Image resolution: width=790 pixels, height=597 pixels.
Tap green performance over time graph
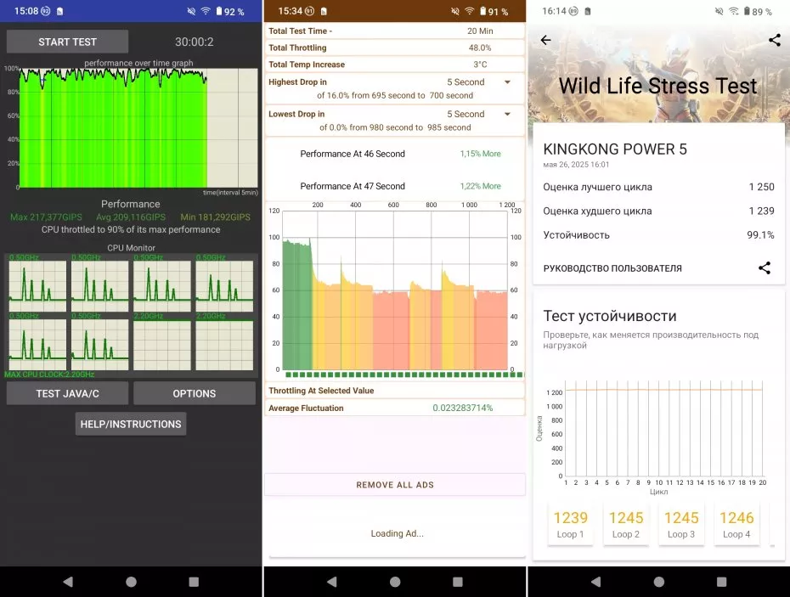coord(138,128)
